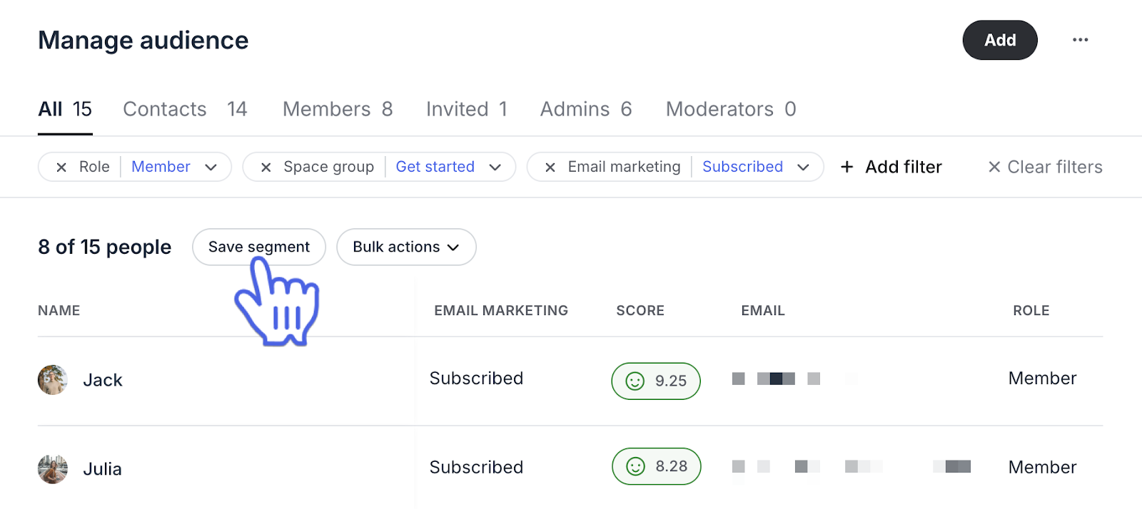This screenshot has width=1142, height=509.
Task: Open the Role filter value dropdown
Action: (175, 167)
